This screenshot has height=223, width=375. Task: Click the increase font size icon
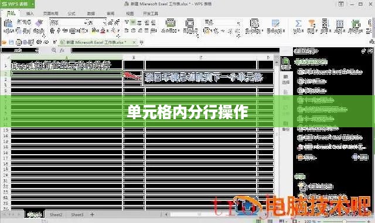click(x=110, y=23)
